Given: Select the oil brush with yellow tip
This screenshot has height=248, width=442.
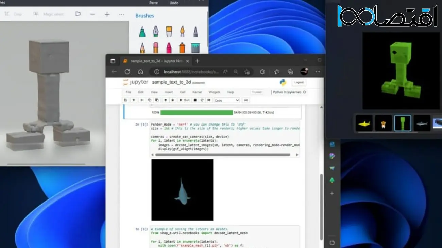Looking at the screenshot, I should click(x=169, y=32).
